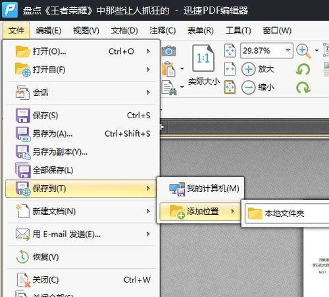
Task: Expand the find binoculars dropdown arrow
Action: 182,87
